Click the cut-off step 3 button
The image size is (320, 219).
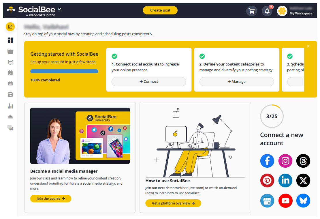pos(295,82)
